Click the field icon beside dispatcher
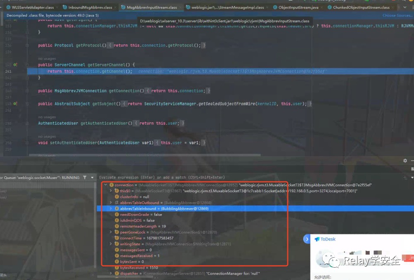414x280 pixels. click(x=117, y=273)
